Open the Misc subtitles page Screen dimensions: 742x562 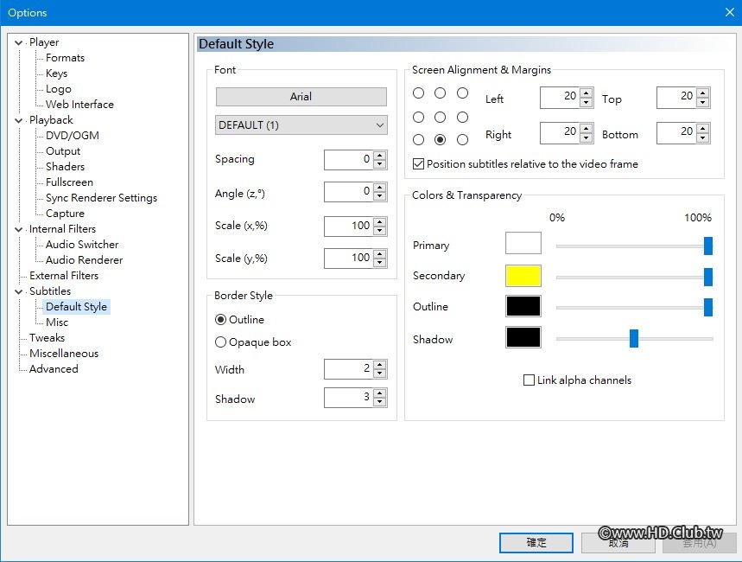pos(57,323)
